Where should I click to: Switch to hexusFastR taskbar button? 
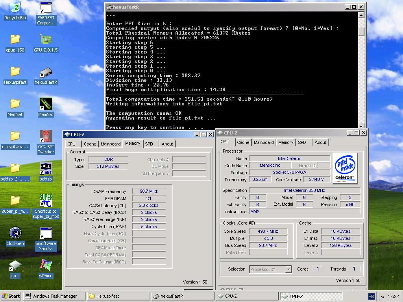coord(183,296)
